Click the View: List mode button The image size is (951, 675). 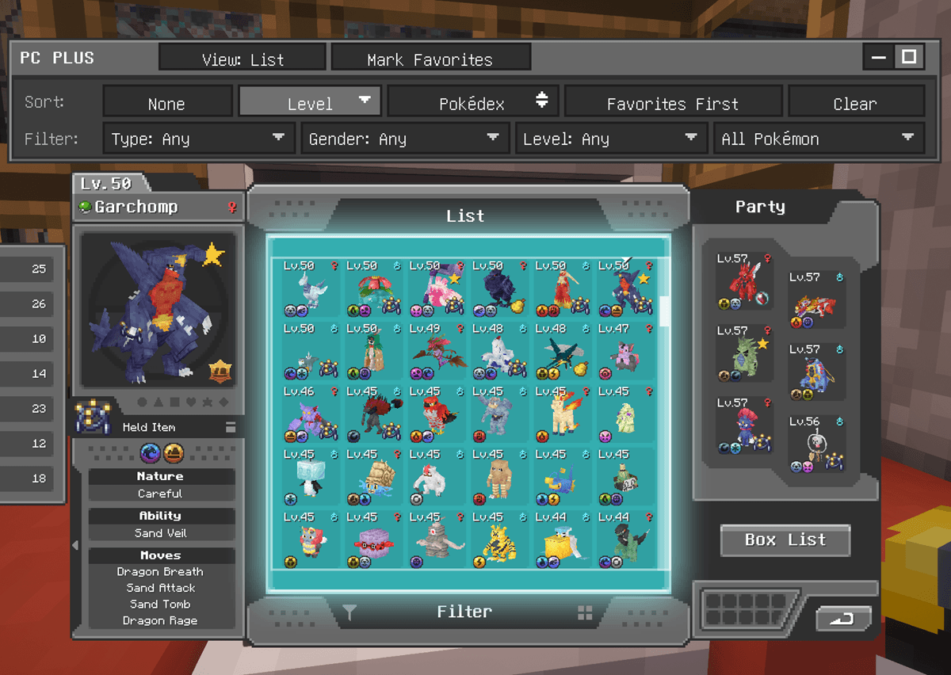click(x=243, y=59)
